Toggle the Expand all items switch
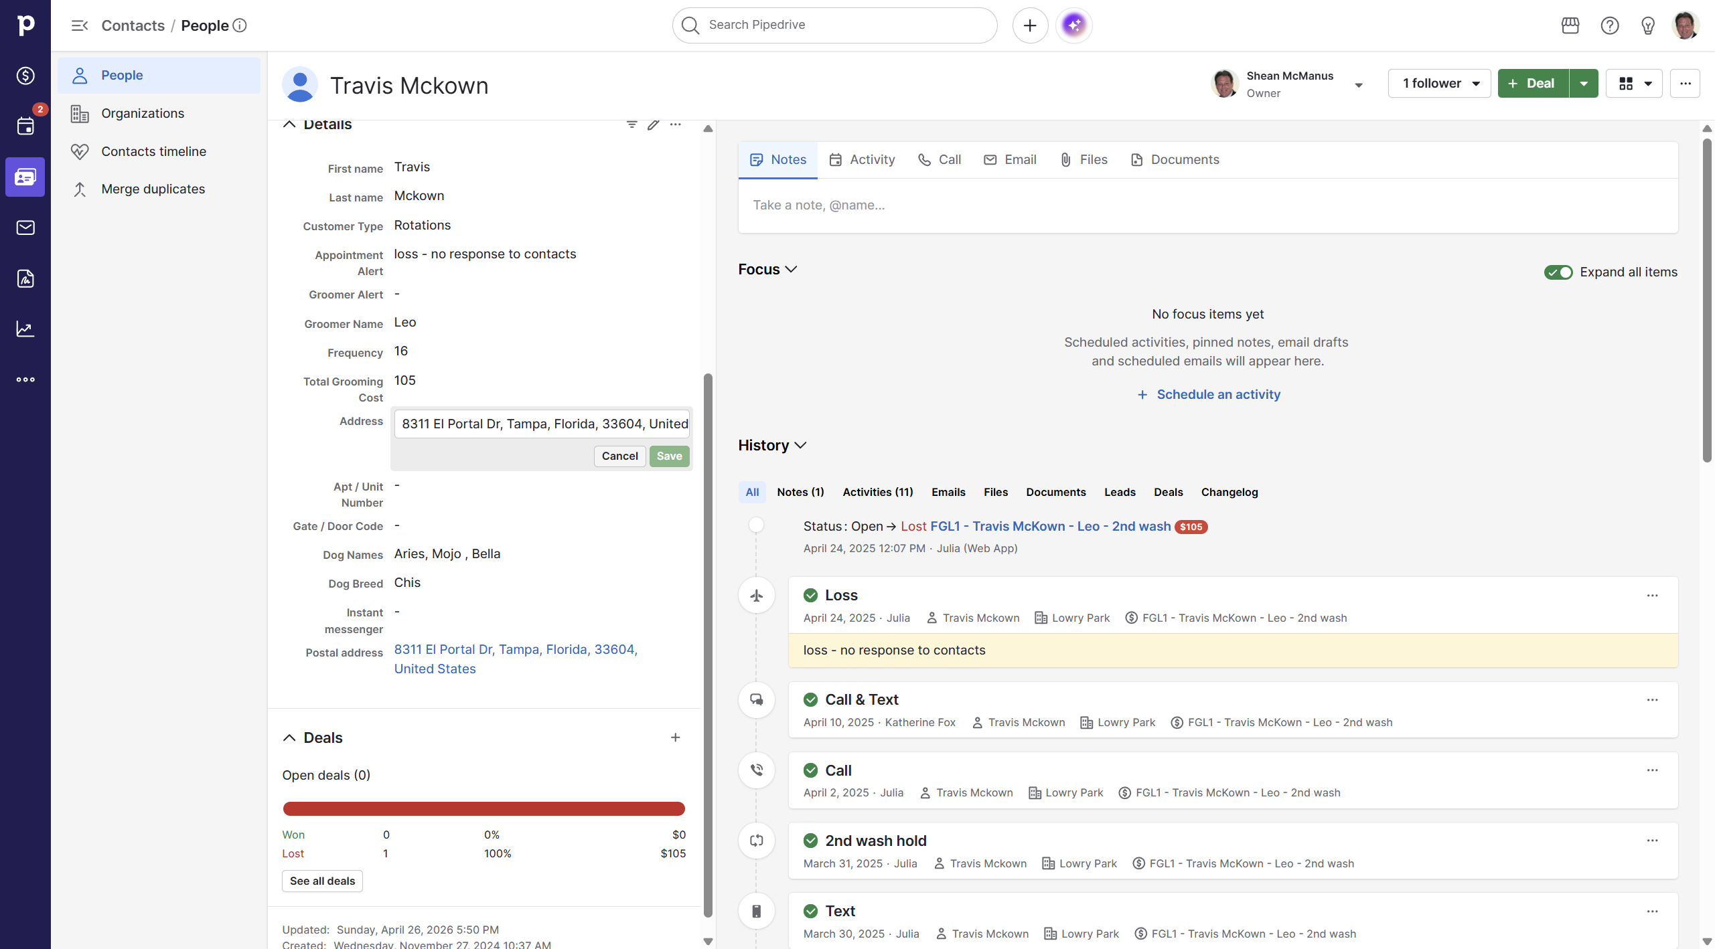The image size is (1715, 949). [x=1558, y=272]
